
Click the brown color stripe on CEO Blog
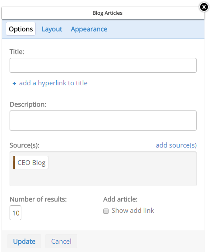coord(14,162)
